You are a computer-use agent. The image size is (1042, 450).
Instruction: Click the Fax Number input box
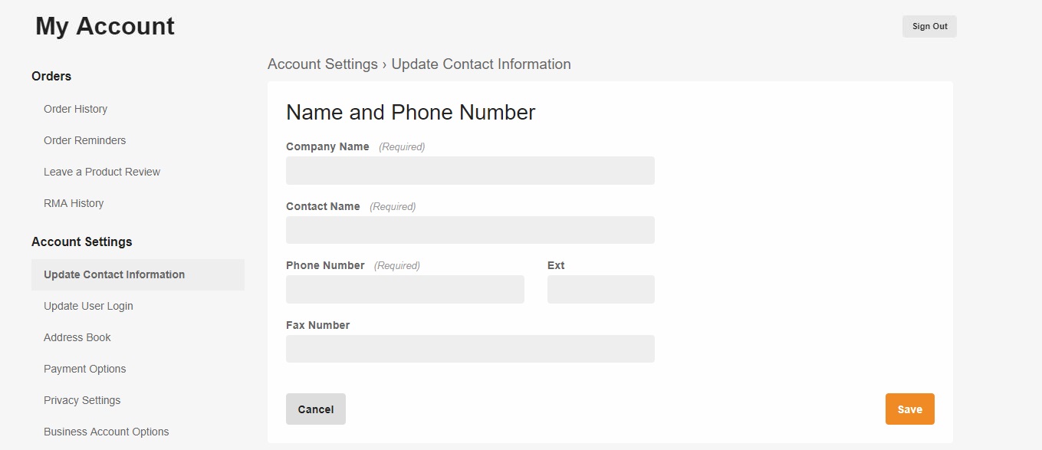470,348
